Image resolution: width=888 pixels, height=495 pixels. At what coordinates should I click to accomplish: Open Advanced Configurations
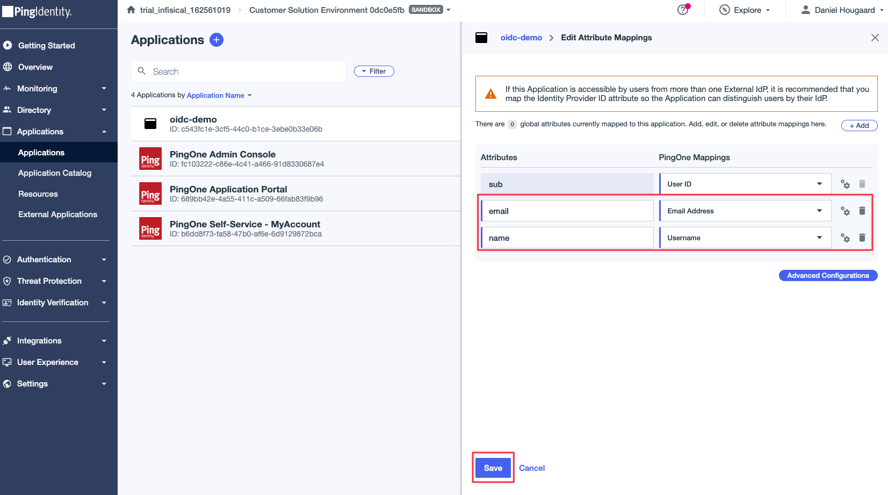828,275
